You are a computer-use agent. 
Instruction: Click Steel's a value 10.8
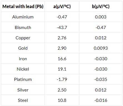[62, 100]
